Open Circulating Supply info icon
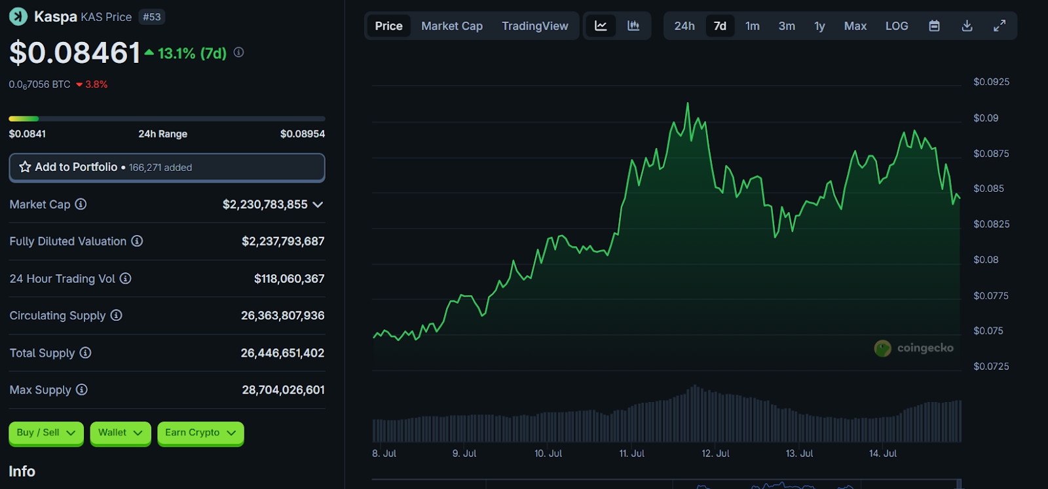The image size is (1048, 489). (x=116, y=315)
